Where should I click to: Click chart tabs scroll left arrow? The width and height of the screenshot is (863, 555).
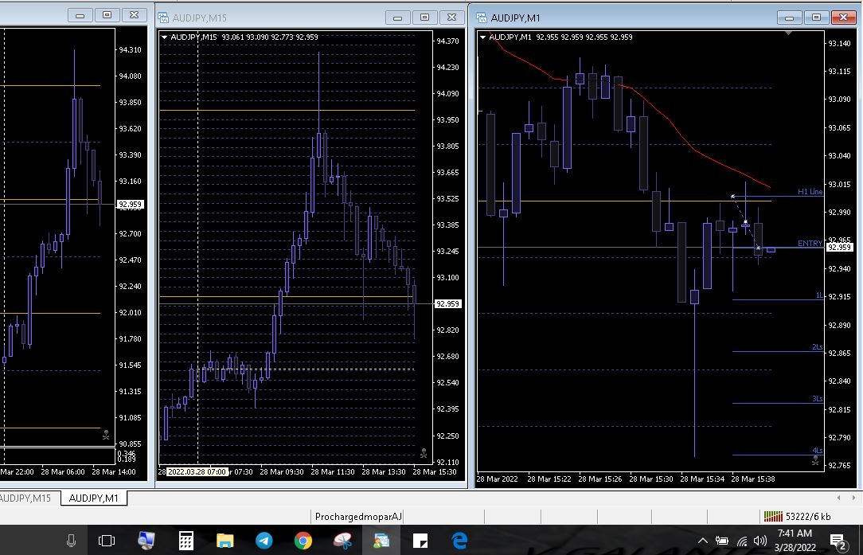838,498
